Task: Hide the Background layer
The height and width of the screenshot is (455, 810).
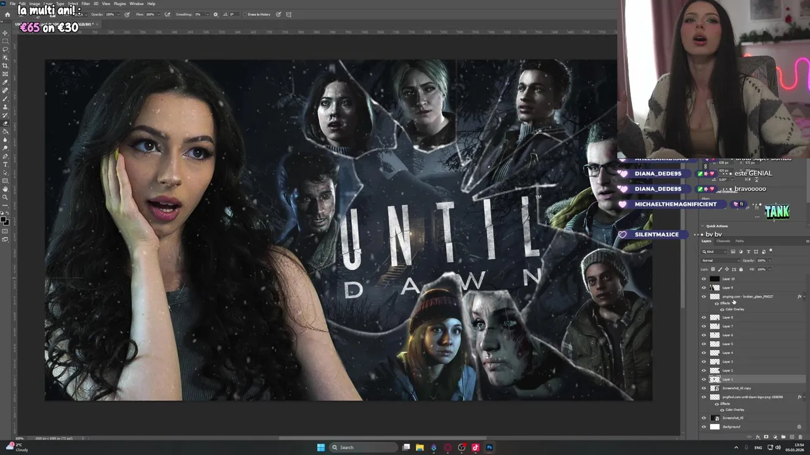Action: (704, 427)
